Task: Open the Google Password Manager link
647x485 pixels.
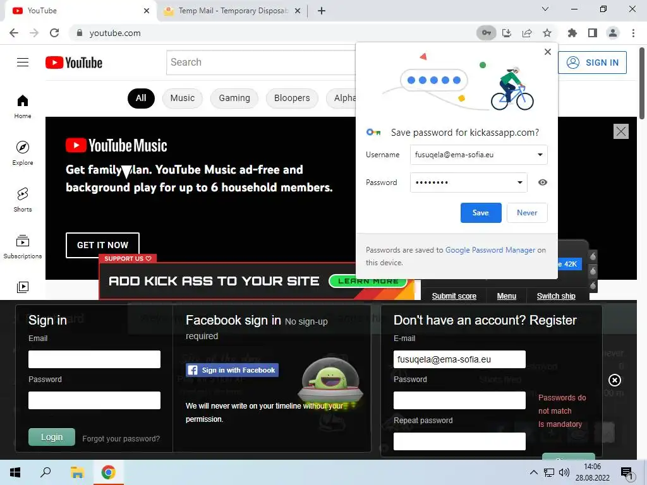Action: click(x=490, y=250)
